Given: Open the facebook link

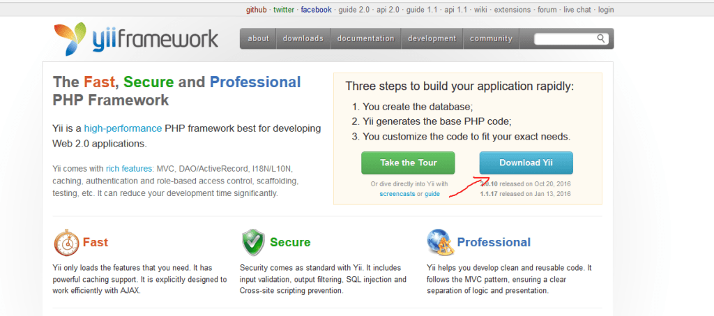Looking at the screenshot, I should 316,10.
